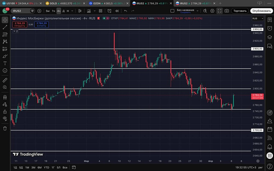Open the time axis settings gear
The image size is (274, 171).
coord(258,161)
